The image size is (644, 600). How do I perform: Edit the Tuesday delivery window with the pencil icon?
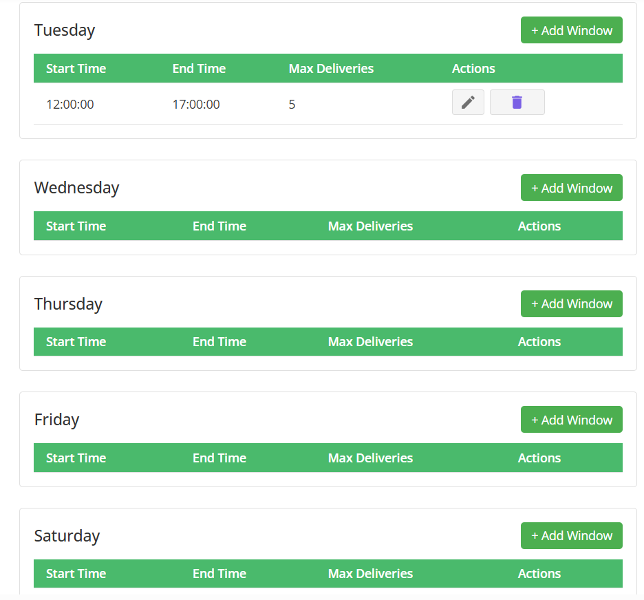pyautogui.click(x=468, y=103)
